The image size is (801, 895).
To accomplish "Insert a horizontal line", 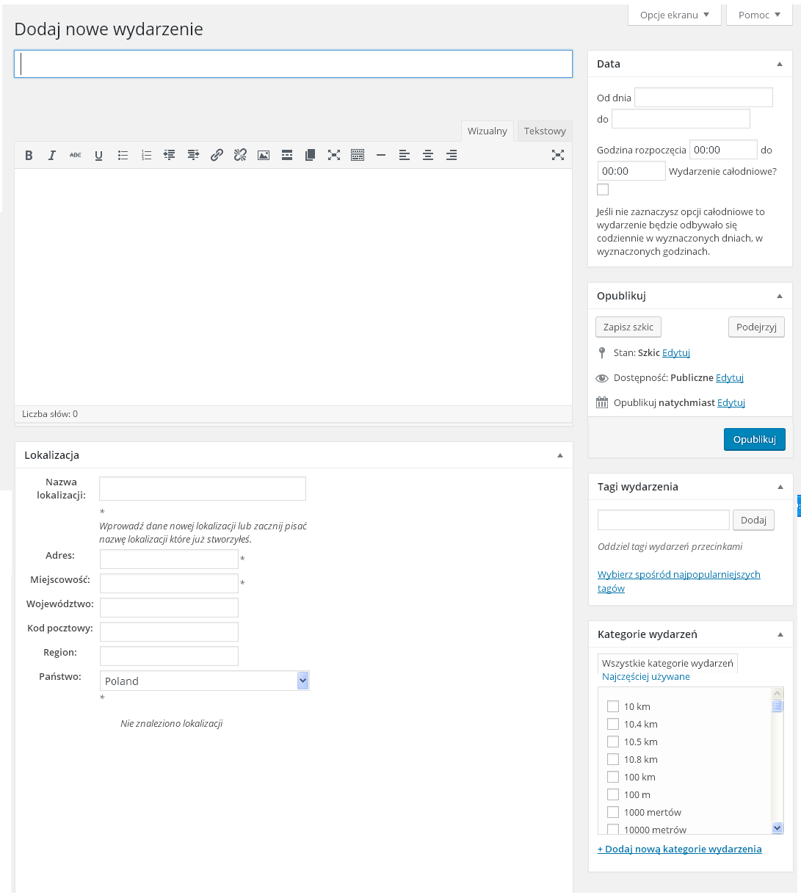I will 381,155.
